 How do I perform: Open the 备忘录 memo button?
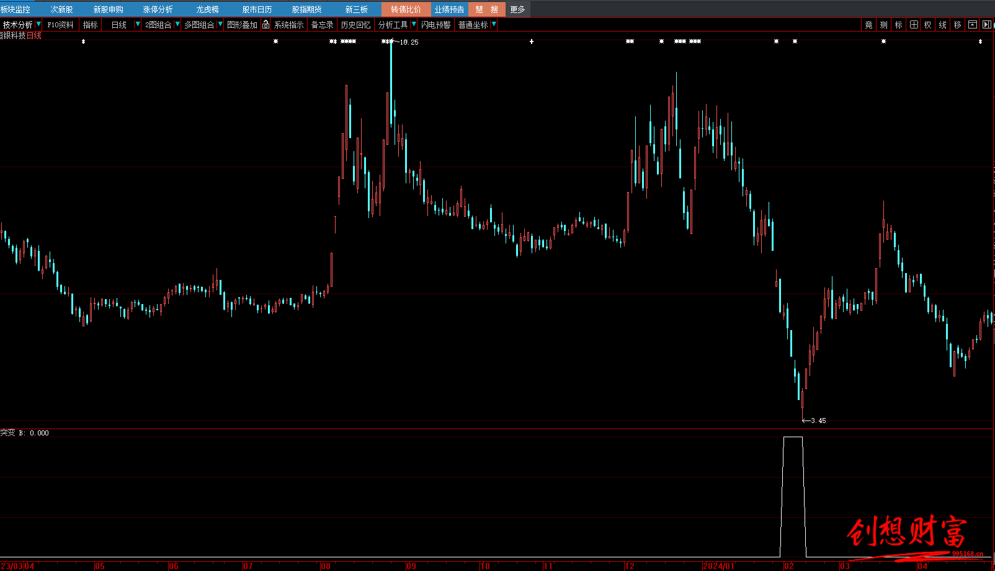pyautogui.click(x=323, y=25)
